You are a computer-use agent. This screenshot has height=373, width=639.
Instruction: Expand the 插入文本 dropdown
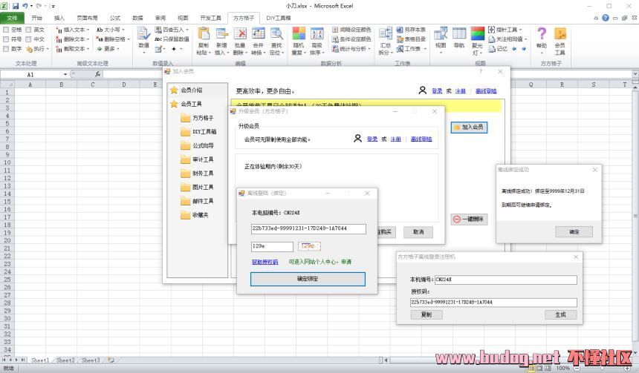(x=72, y=30)
